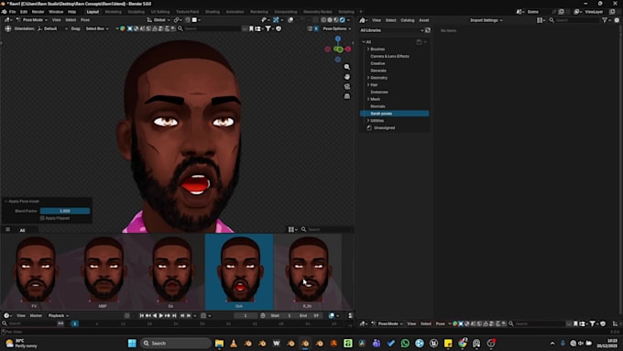
Task: Click the zoom magnifier gizmo in viewport
Action: (x=347, y=67)
